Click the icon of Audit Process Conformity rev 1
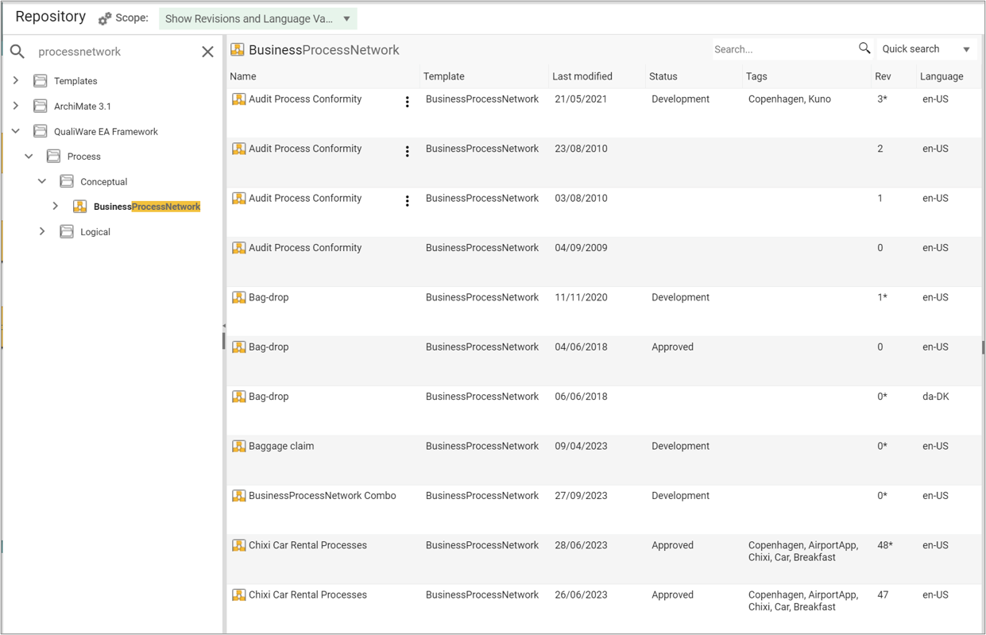The image size is (986, 635). pos(238,199)
